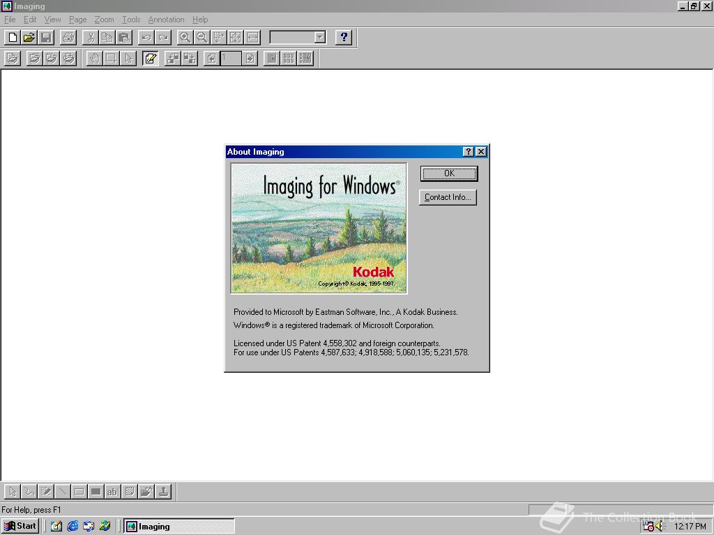Fit the image to width
The image size is (714, 535).
coord(252,38)
